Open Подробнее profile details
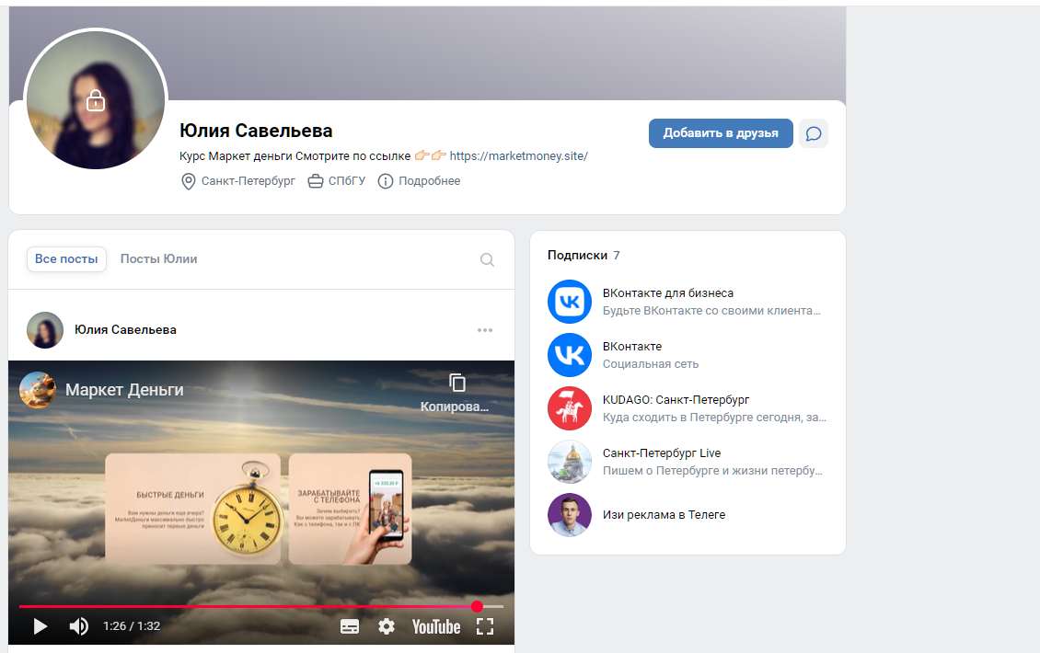Image resolution: width=1040 pixels, height=653 pixels. pyautogui.click(x=429, y=181)
